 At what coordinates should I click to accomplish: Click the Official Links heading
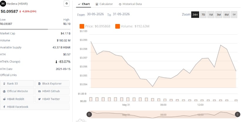pyautogui.click(x=8, y=75)
